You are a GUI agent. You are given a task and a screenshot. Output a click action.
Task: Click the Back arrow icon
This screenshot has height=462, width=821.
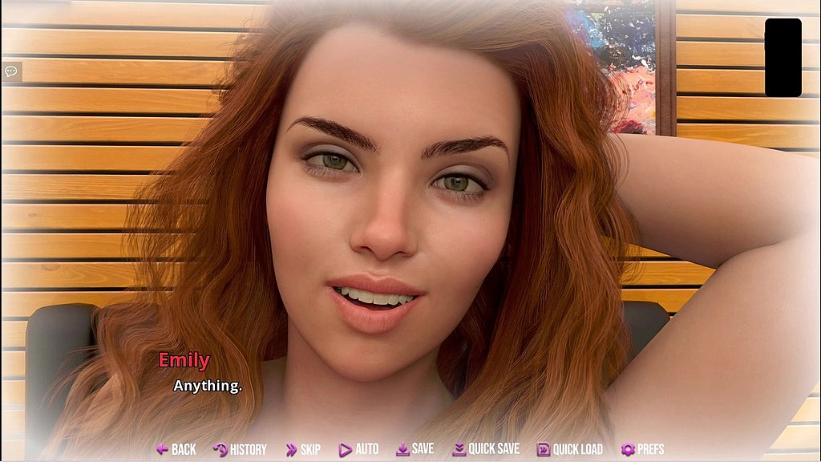[162, 450]
